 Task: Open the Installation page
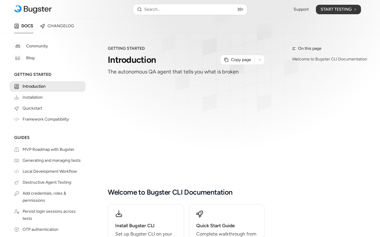click(x=47, y=97)
